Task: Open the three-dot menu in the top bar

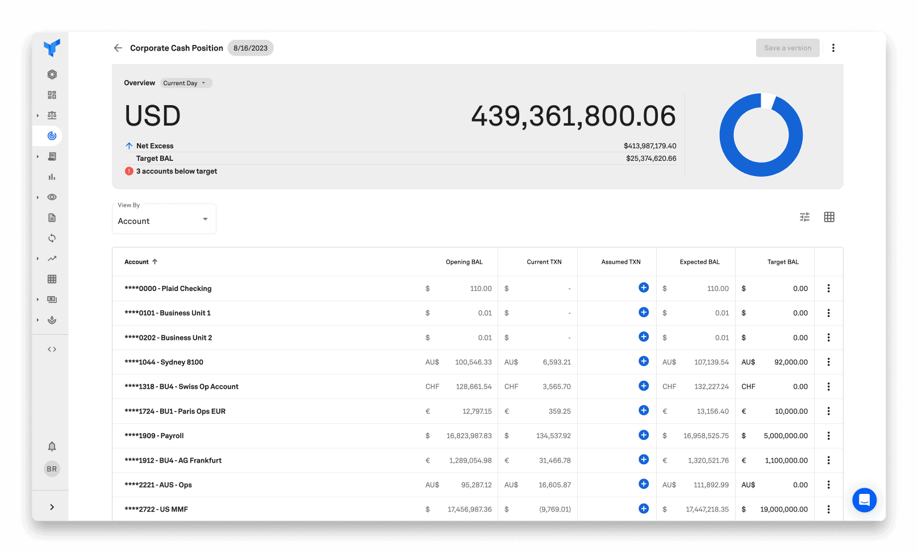Action: pos(833,48)
